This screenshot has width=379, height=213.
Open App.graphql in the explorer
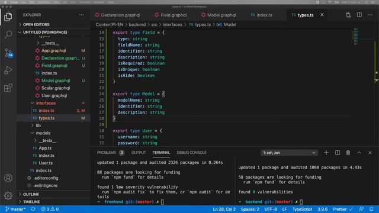coord(53,50)
